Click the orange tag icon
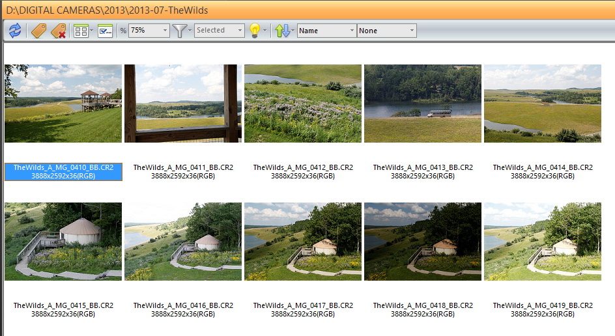615x336 pixels. 38,31
